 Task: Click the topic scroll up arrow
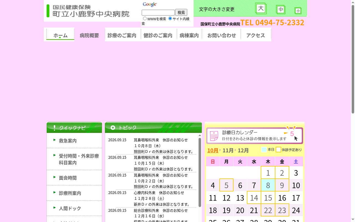coord(200,135)
